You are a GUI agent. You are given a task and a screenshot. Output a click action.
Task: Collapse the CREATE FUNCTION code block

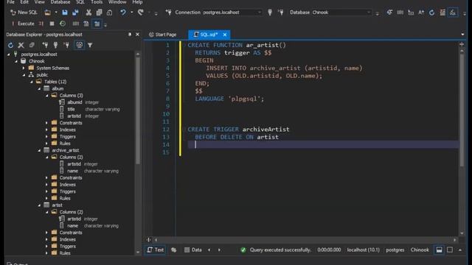pyautogui.click(x=184, y=45)
